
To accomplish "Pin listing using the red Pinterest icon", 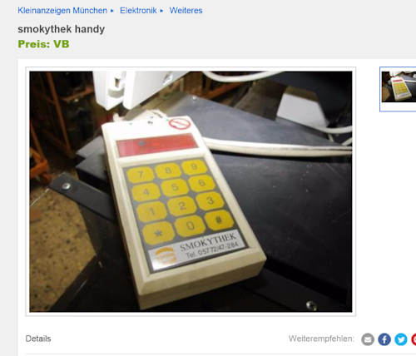I will [x=414, y=339].
